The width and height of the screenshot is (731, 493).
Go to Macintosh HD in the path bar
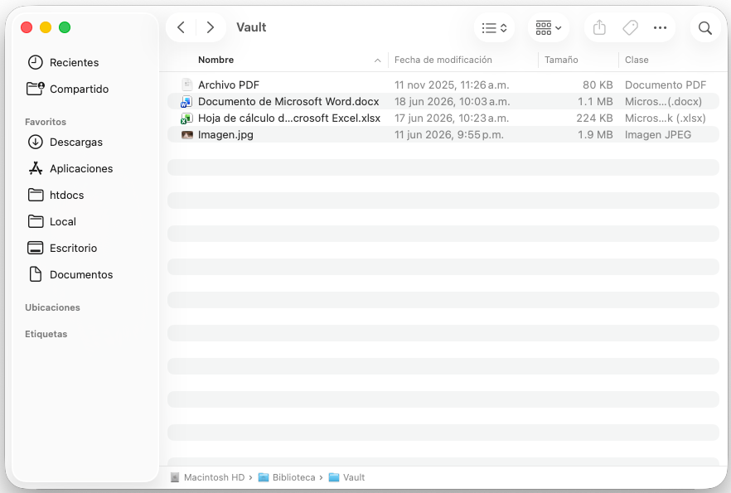click(214, 477)
